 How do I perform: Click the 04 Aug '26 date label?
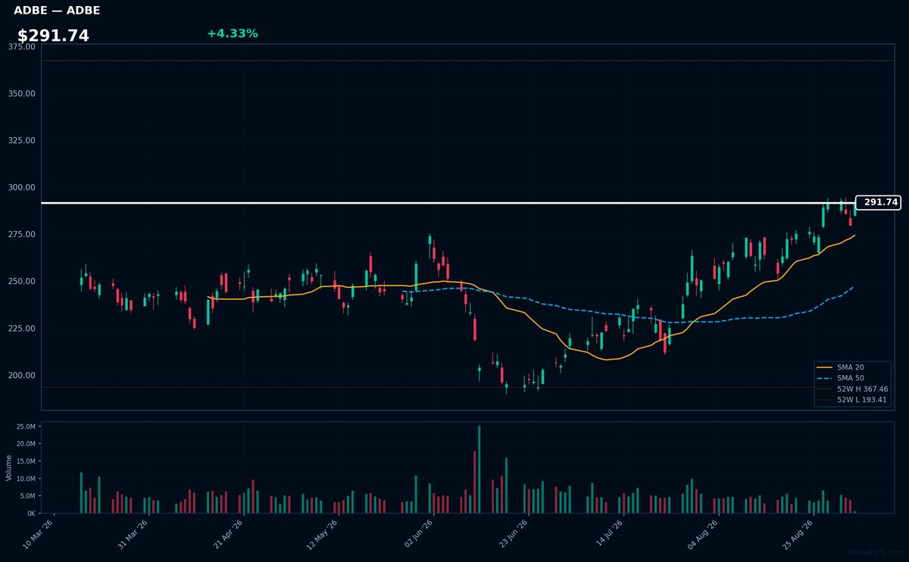[703, 534]
